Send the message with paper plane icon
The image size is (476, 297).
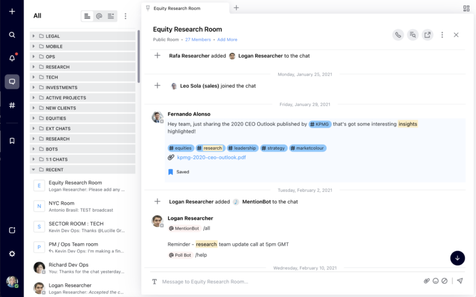click(460, 281)
